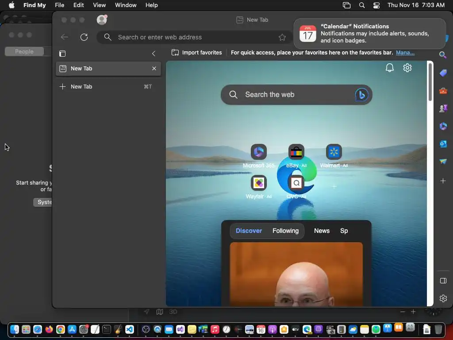Open Spotlight search in menu bar
The image size is (453, 340).
point(361,5)
